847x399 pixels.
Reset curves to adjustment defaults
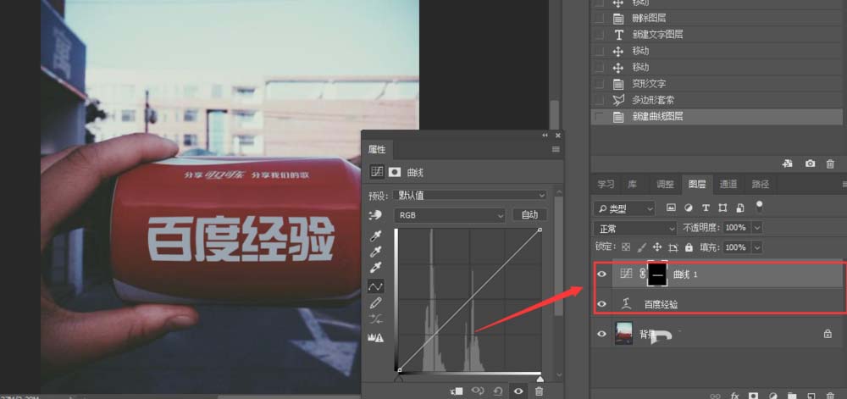point(498,391)
